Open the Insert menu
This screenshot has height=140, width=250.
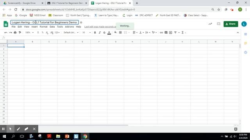(34, 27)
